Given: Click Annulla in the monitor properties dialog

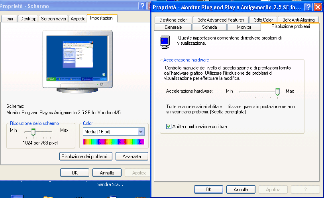Looking at the screenshot, I should tap(241, 190).
